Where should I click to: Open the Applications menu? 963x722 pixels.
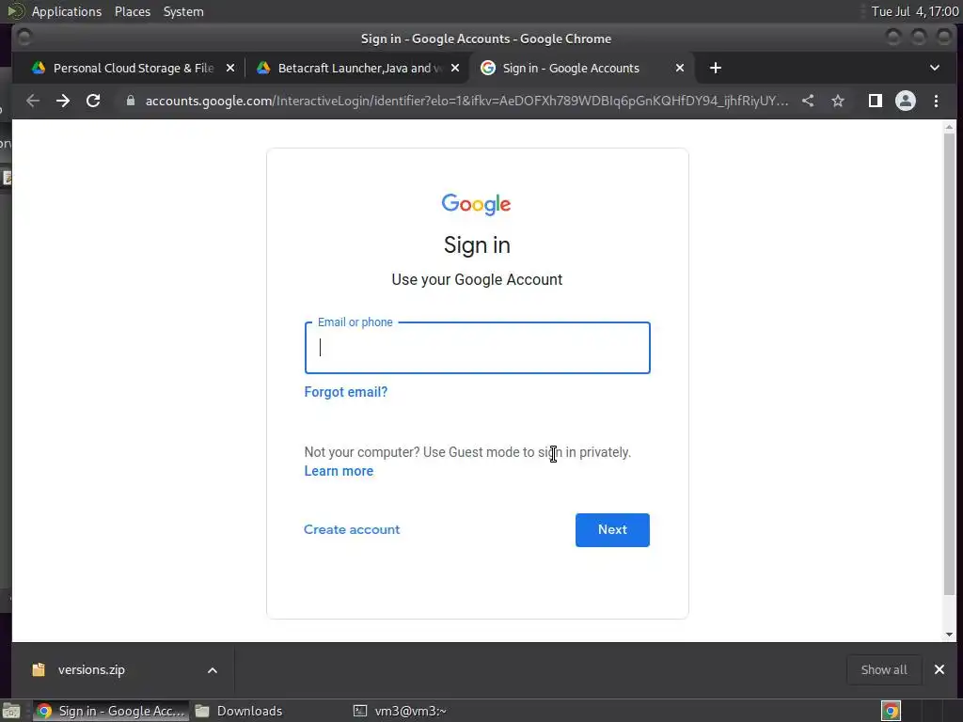[67, 11]
